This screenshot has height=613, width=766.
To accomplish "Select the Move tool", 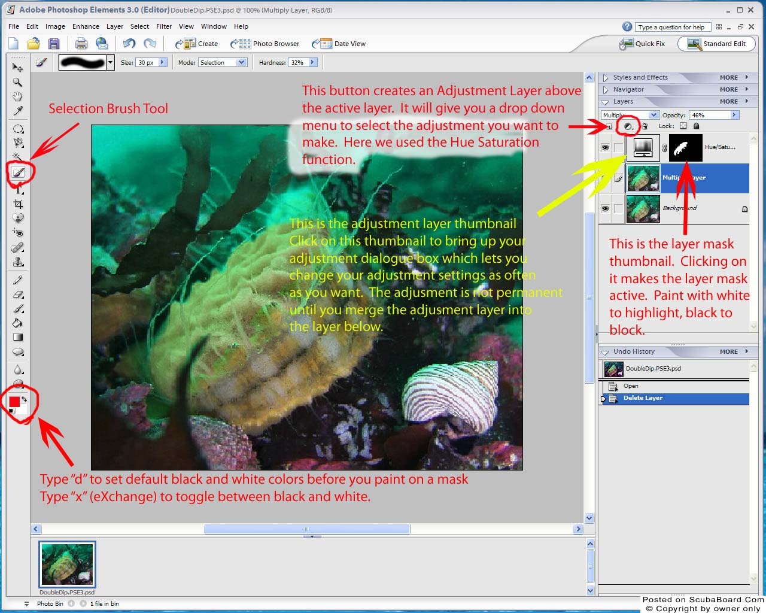I will coord(18,68).
